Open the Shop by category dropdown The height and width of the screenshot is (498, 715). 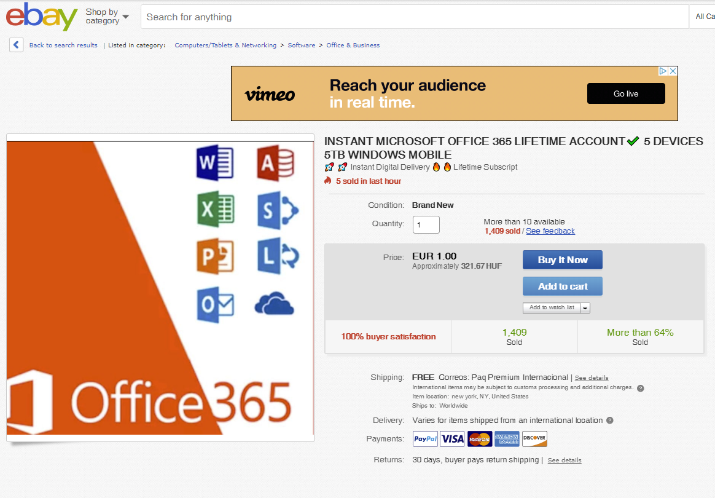pyautogui.click(x=107, y=17)
